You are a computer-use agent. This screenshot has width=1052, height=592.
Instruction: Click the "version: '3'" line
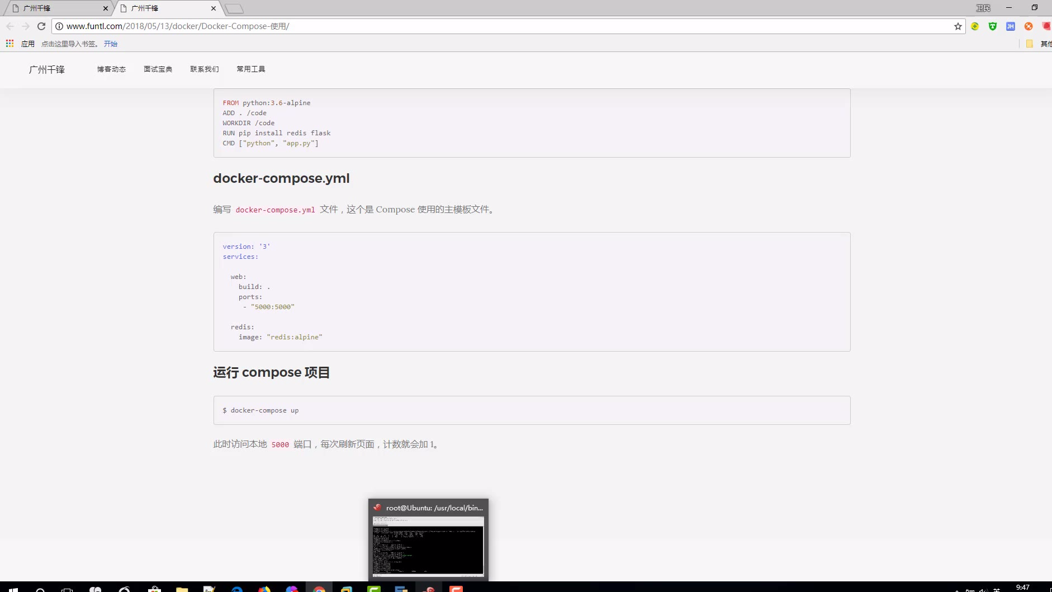pos(247,247)
